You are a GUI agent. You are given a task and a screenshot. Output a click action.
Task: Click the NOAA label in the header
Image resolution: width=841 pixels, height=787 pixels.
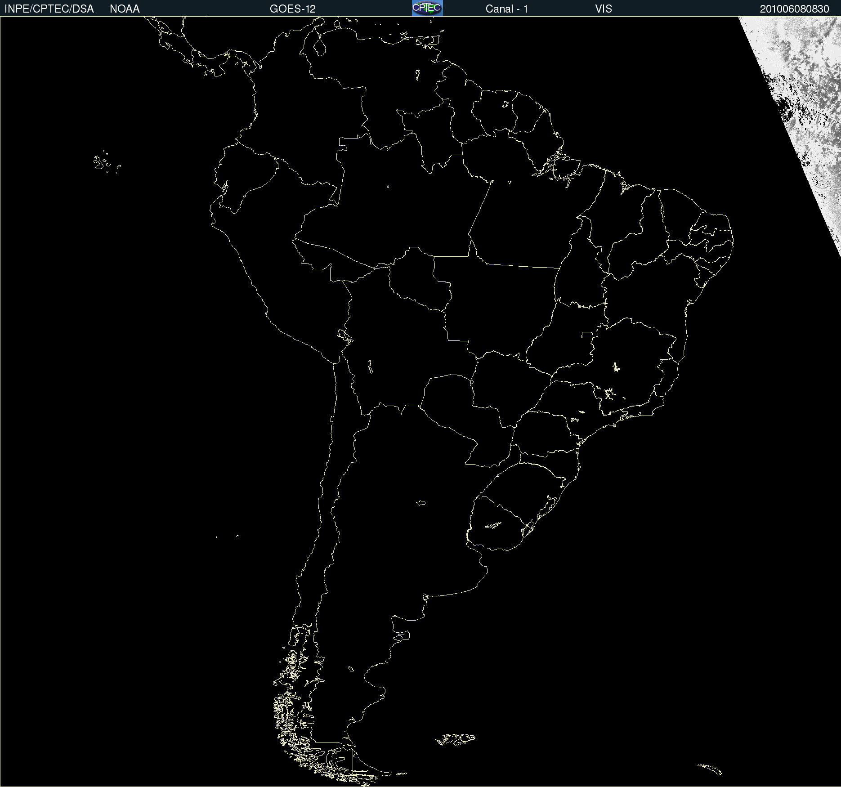click(x=125, y=9)
